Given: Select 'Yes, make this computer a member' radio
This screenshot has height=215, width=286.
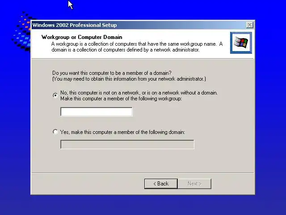Looking at the screenshot, I should click(x=55, y=132).
